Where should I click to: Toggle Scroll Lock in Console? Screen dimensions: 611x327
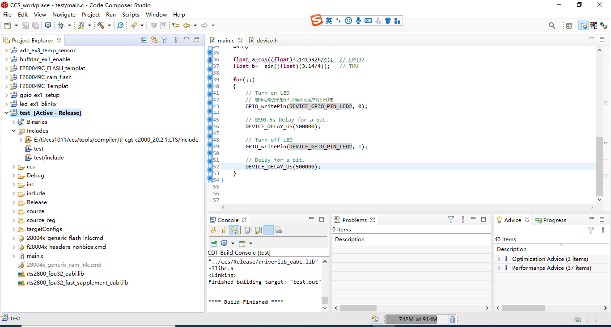click(258, 230)
